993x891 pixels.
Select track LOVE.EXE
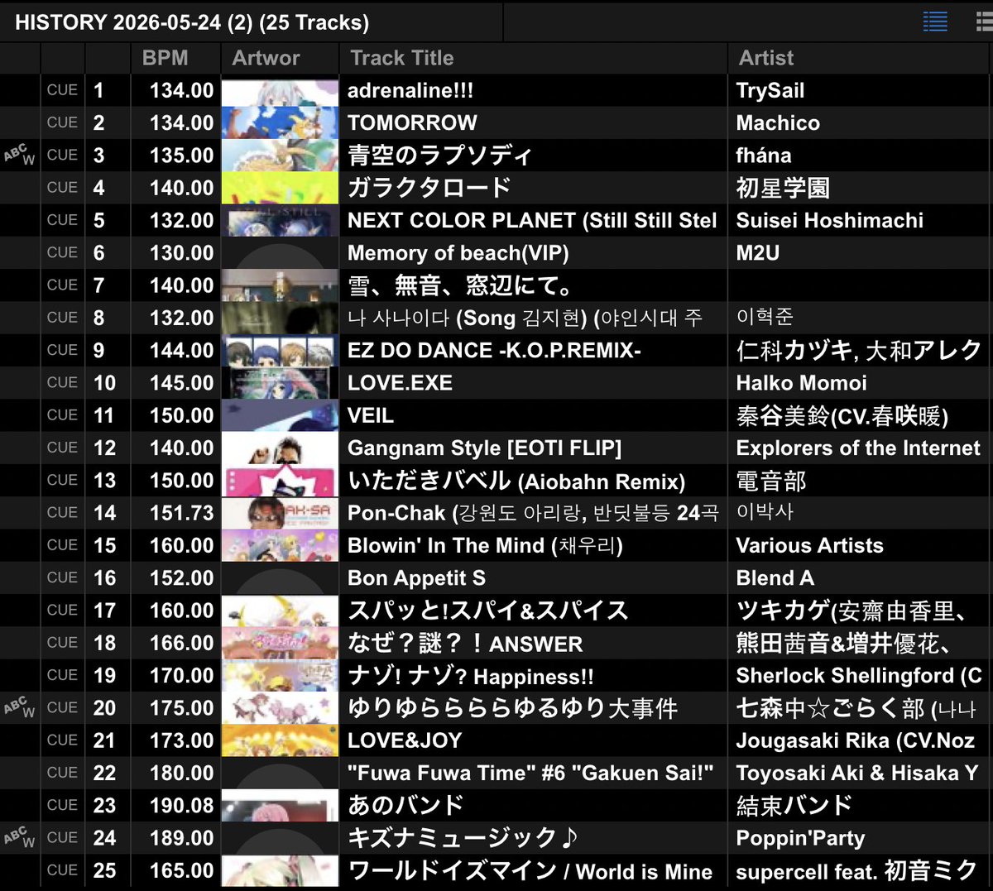(400, 382)
